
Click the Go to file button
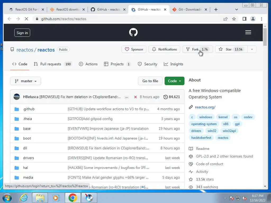[150, 81]
